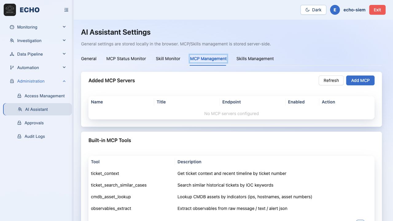Expand the Monitoring menu chevron
393x221 pixels.
pyautogui.click(x=64, y=27)
